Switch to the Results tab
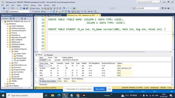Viewport: 175px width, 98px height. point(39,55)
